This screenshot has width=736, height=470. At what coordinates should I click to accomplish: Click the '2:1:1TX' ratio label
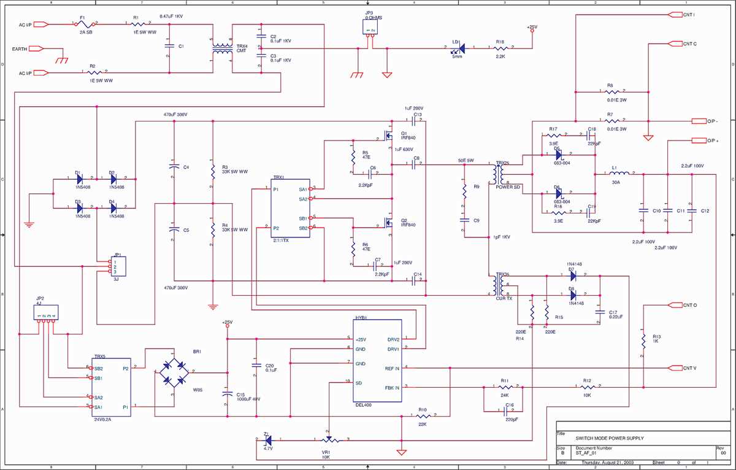pos(280,241)
